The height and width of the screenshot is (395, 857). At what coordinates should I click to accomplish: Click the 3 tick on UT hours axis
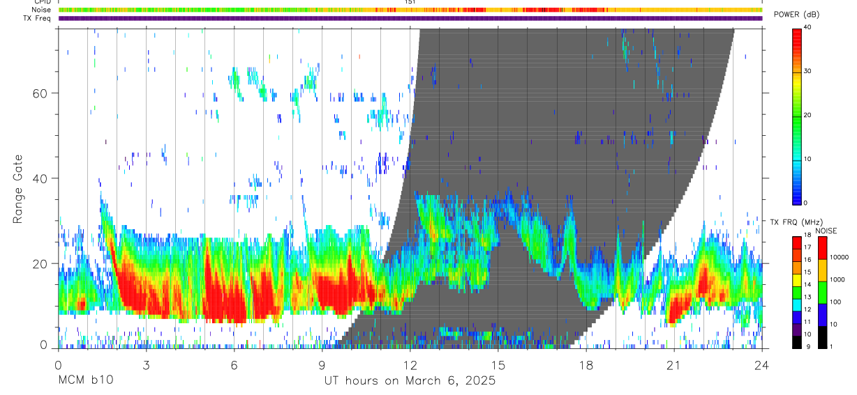[x=146, y=364]
